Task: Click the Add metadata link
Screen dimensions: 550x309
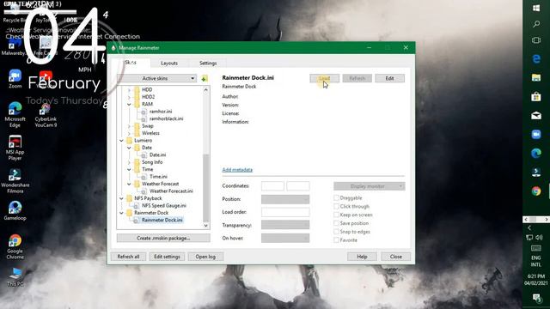Action: point(237,170)
